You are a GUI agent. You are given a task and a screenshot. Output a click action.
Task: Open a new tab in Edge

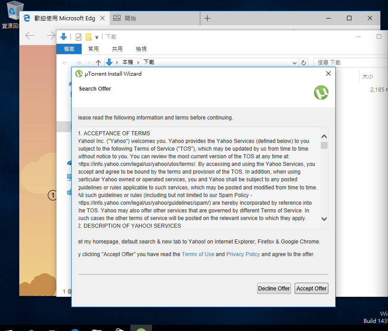208,18
